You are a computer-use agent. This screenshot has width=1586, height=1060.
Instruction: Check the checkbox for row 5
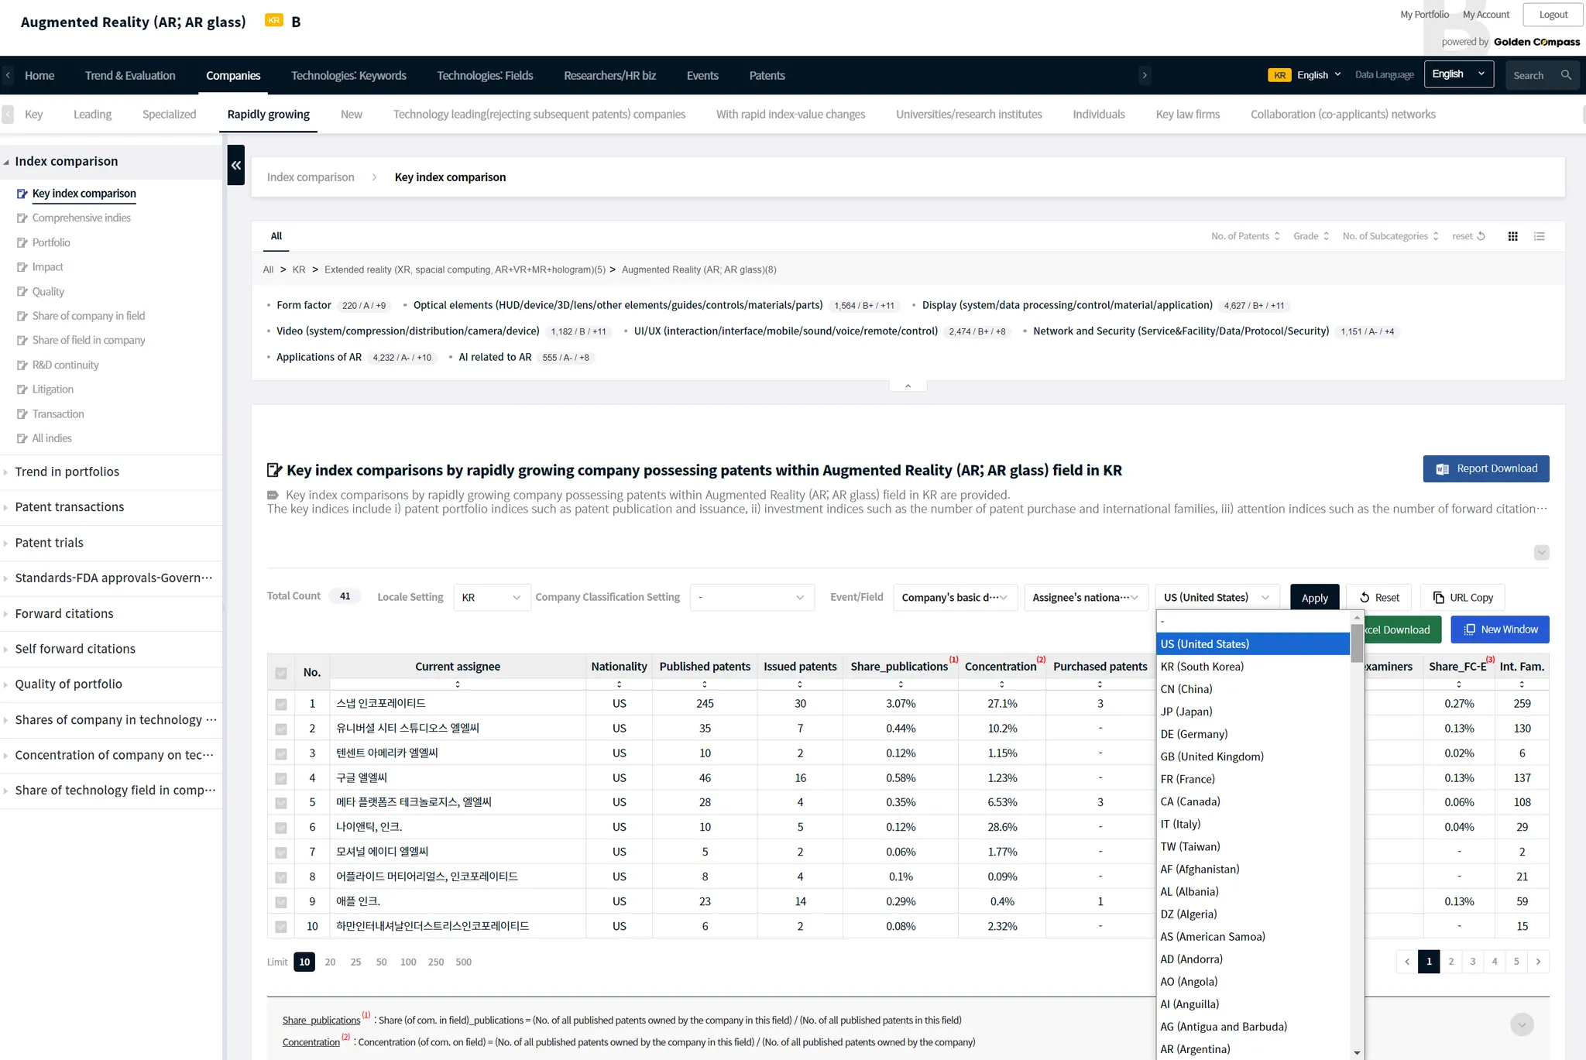281,803
